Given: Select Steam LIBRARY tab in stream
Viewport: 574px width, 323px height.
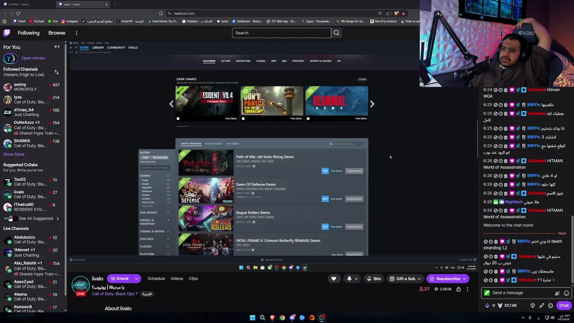Looking at the screenshot, I should (x=98, y=48).
